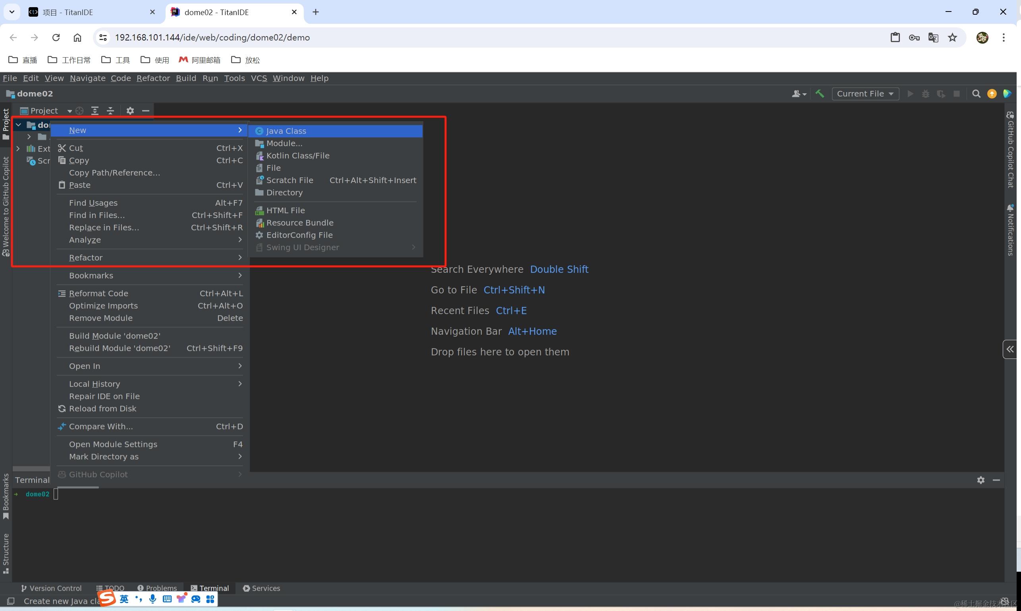Screen dimensions: 1021x611
Task: Click the browser address bar URL
Action: [x=212, y=37]
